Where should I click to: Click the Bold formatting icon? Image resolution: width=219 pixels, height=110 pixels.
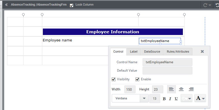(x=164, y=99)
